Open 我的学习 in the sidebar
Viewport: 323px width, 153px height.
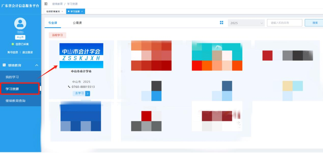pyautogui.click(x=12, y=77)
